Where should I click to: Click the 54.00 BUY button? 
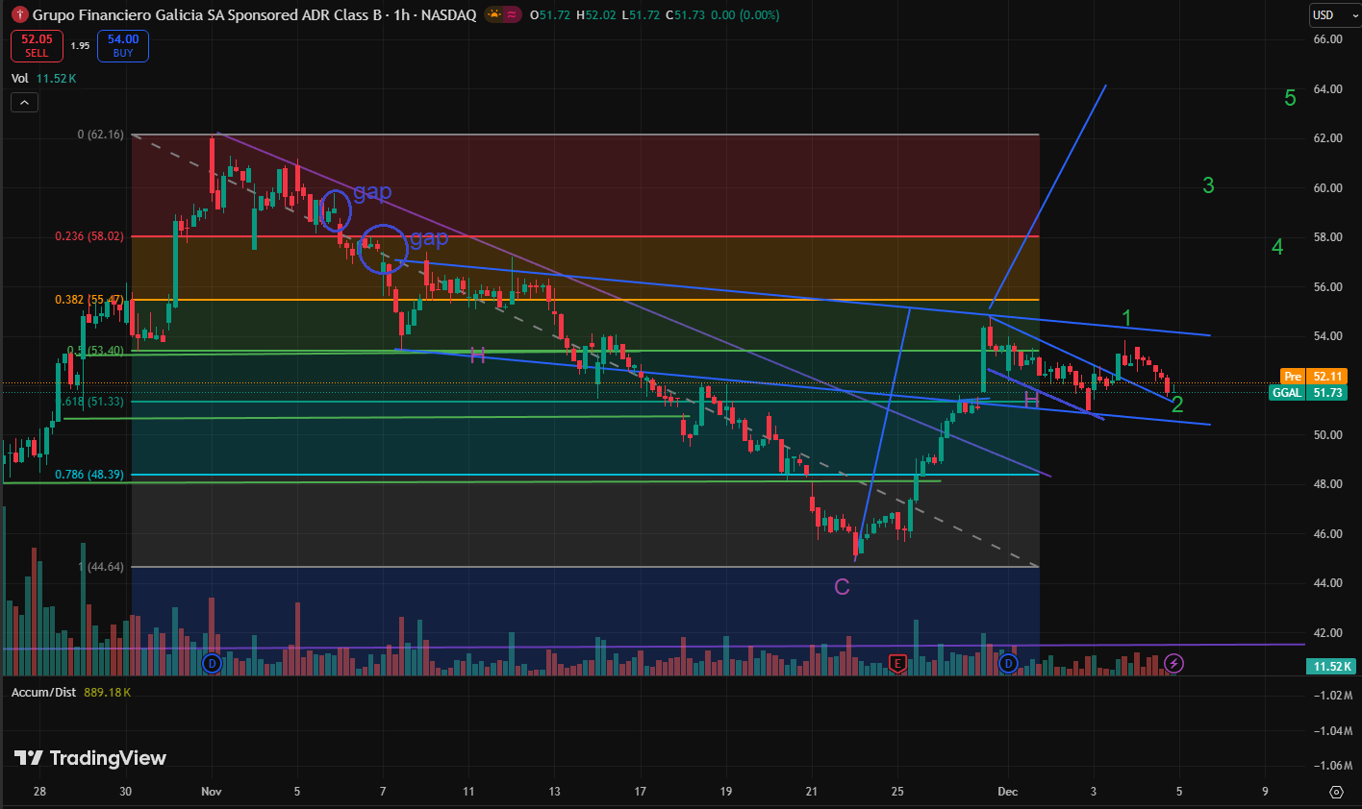coord(123,45)
